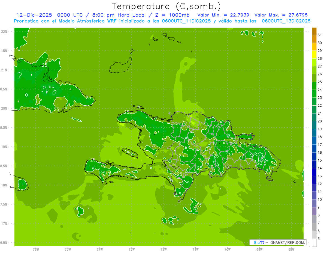Click 'Valor Max. = 27.6795' value

pos(281,15)
